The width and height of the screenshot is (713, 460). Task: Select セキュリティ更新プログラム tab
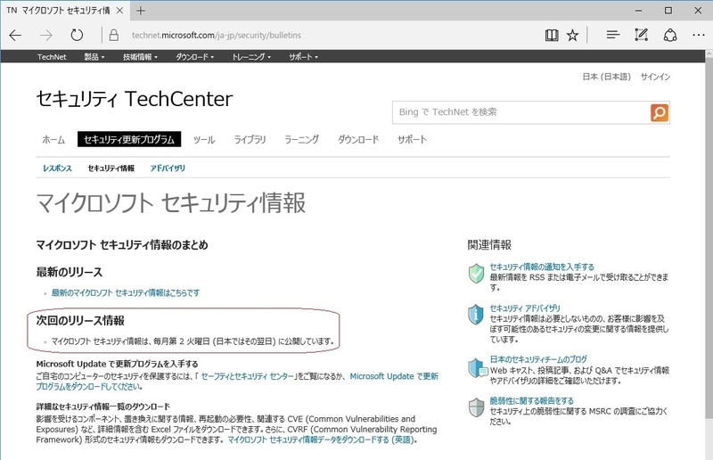(129, 139)
